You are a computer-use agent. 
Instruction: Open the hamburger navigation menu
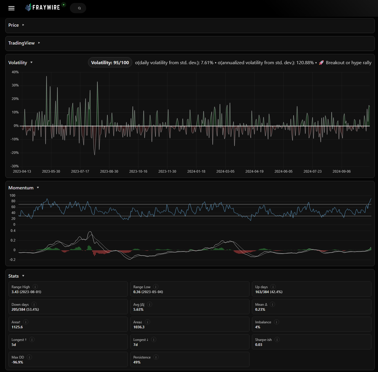(11, 8)
